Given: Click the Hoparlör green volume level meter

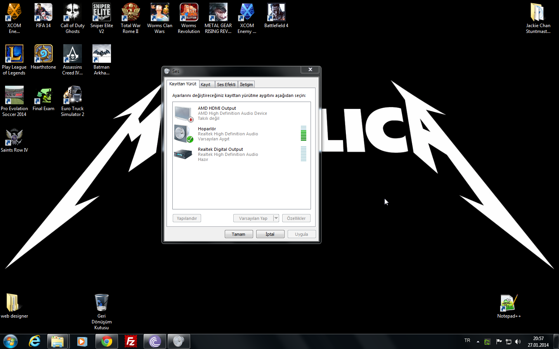Looking at the screenshot, I should [304, 133].
